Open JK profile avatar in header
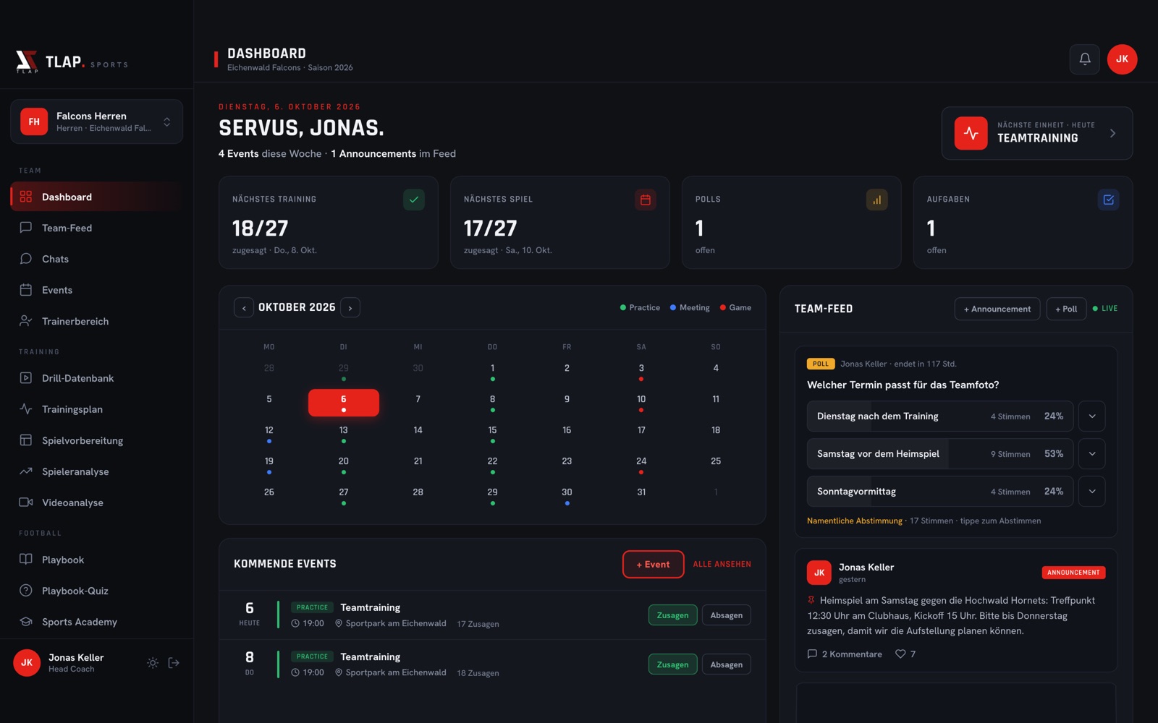1158x723 pixels. (x=1122, y=59)
